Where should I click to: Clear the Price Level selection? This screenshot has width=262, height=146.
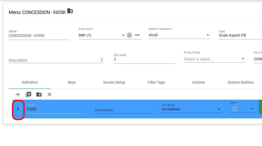pyautogui.click(x=129, y=35)
